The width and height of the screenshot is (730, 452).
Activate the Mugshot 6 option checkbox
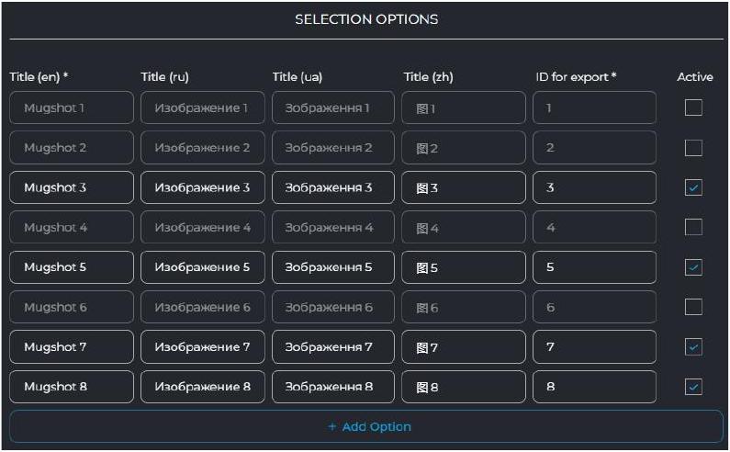pyautogui.click(x=693, y=307)
